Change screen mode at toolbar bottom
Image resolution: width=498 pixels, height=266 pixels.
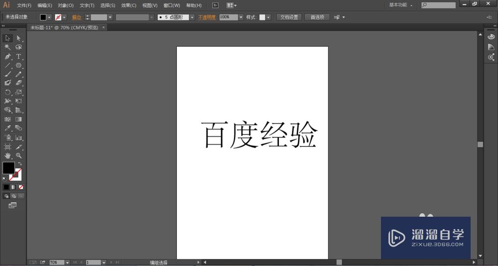pyautogui.click(x=12, y=205)
